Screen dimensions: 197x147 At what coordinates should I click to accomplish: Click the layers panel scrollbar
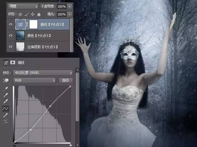[x=71, y=35]
